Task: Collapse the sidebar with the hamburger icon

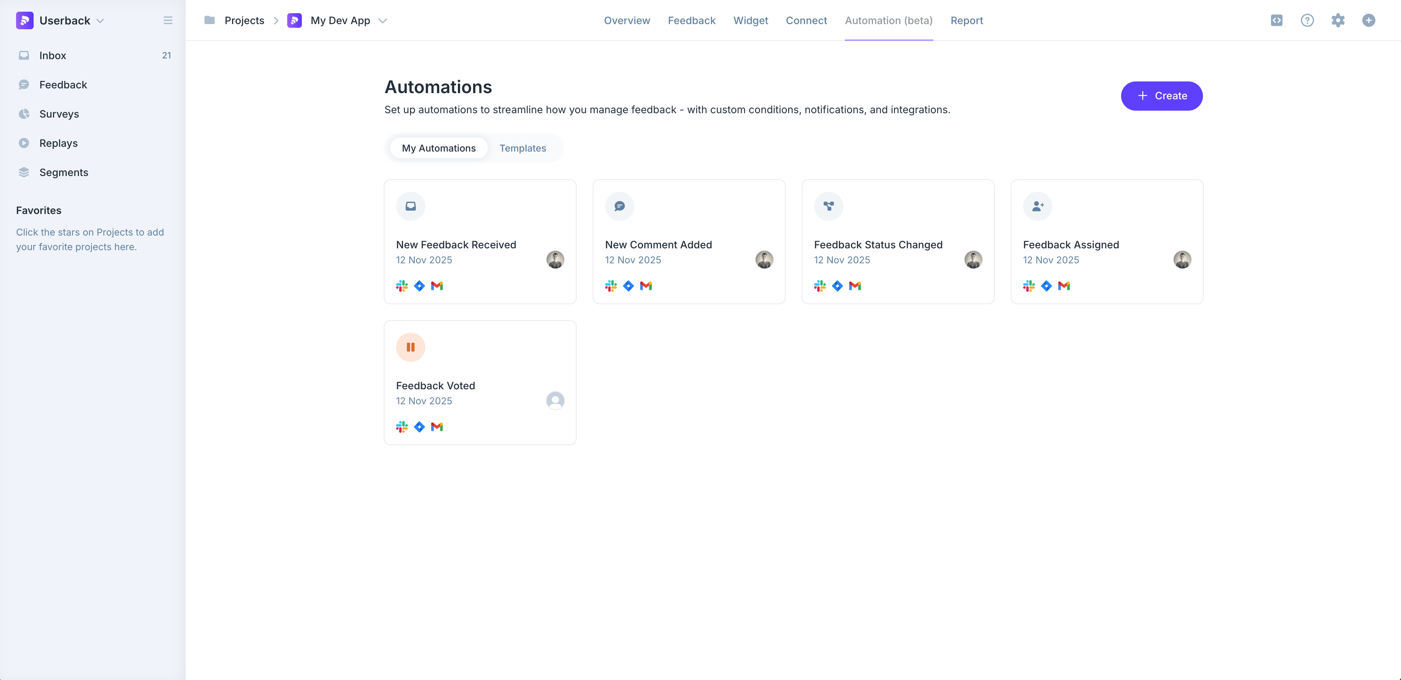Action: pos(167,21)
